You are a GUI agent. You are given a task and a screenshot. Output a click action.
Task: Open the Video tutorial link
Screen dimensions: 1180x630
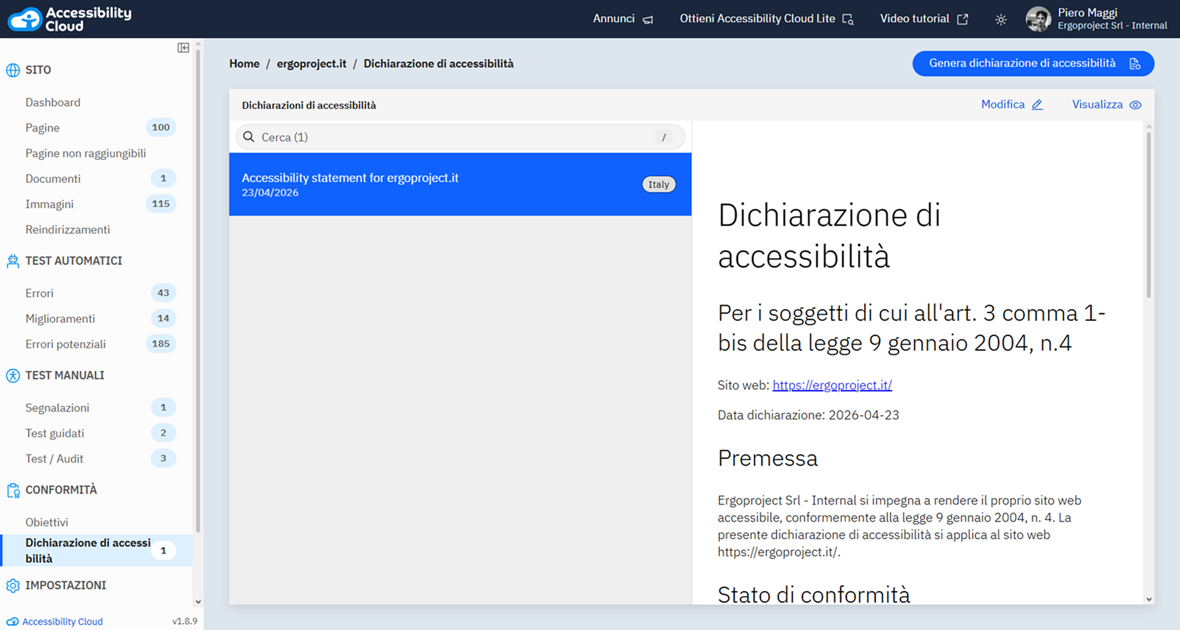pos(924,19)
